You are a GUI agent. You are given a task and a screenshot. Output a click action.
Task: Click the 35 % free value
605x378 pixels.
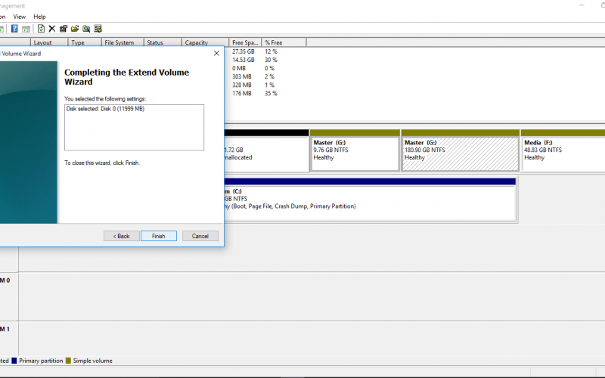click(271, 93)
